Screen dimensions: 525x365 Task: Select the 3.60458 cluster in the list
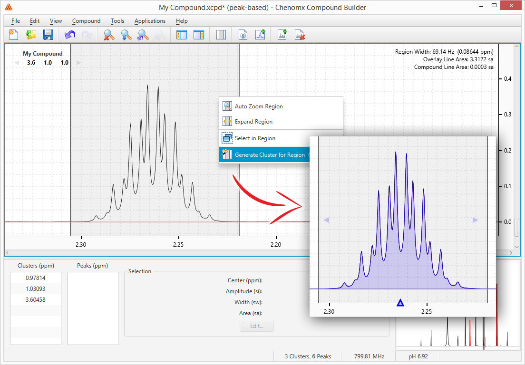point(36,300)
